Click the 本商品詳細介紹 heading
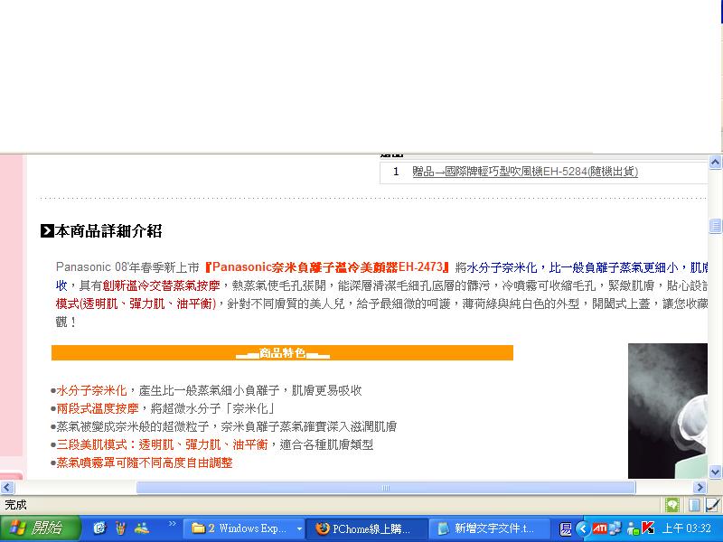This screenshot has height=542, width=723. click(108, 231)
